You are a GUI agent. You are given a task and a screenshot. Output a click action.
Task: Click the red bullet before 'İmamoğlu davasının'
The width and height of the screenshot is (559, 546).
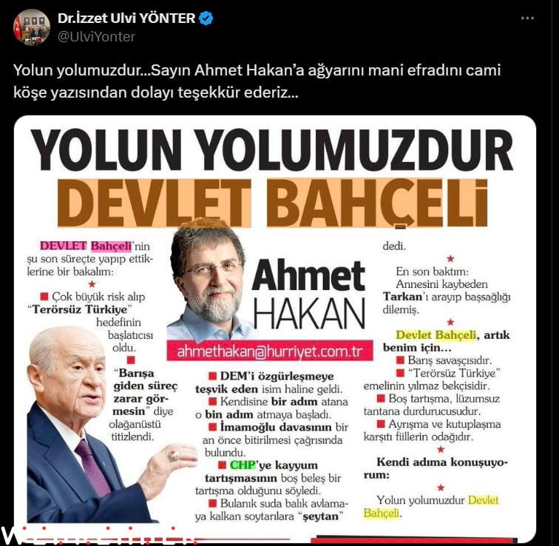click(x=212, y=427)
